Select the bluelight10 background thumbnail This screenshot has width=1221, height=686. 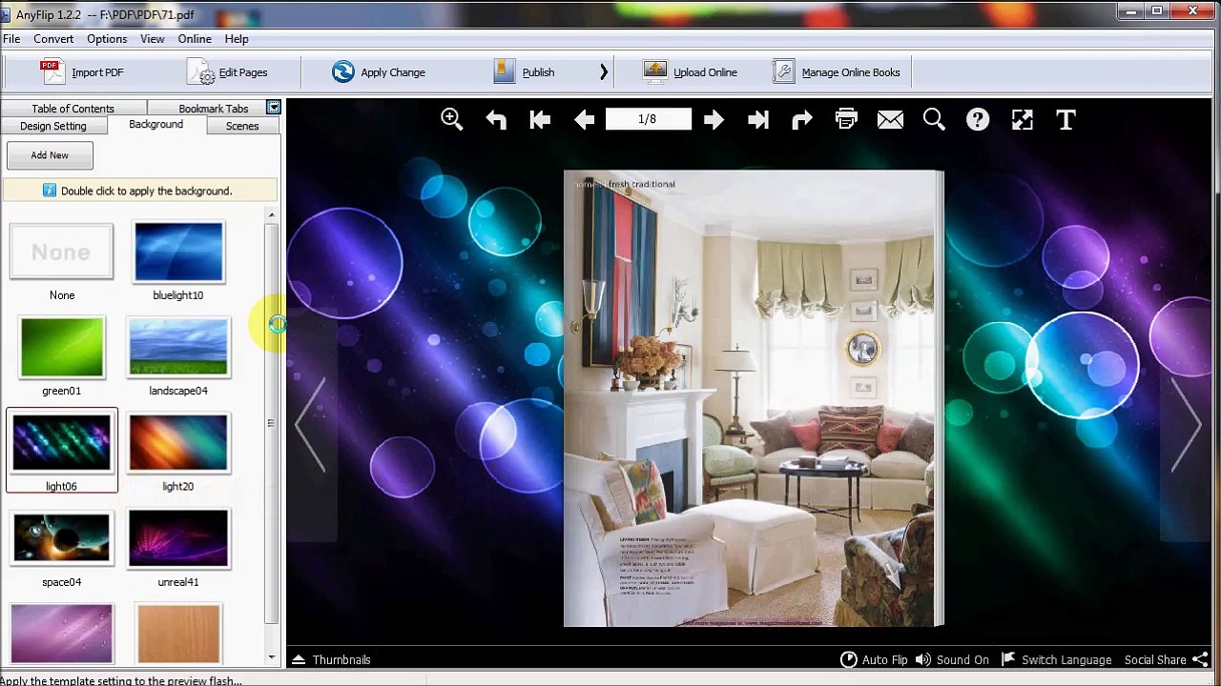click(178, 252)
